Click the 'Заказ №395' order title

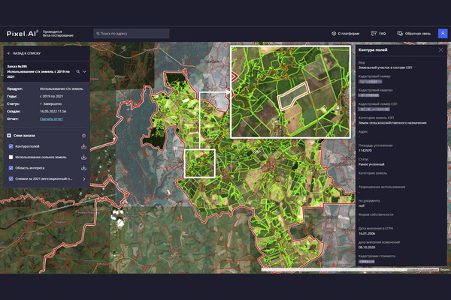[x=17, y=67]
